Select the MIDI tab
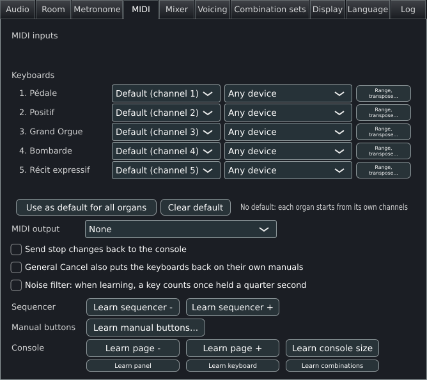 [x=141, y=10]
